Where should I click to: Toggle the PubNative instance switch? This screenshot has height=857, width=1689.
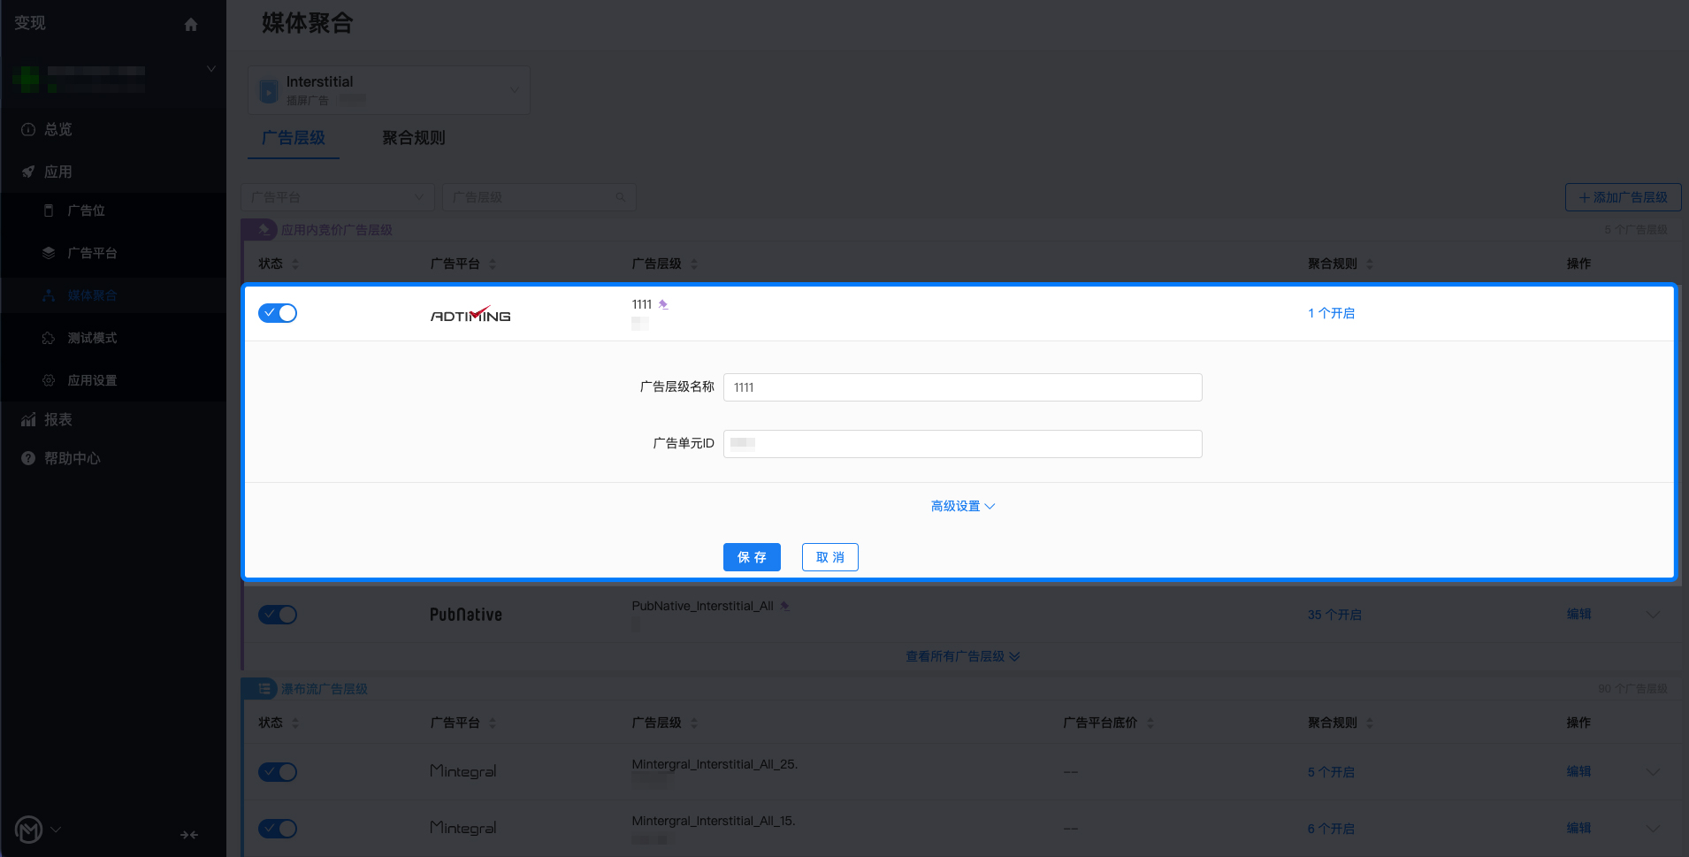pos(278,615)
